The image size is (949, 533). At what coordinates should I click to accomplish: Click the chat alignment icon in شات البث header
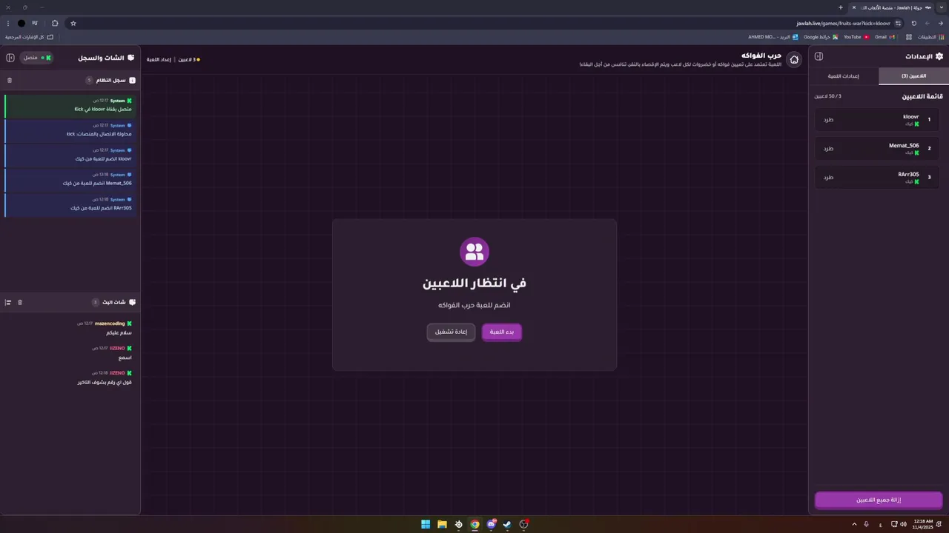[x=8, y=302]
